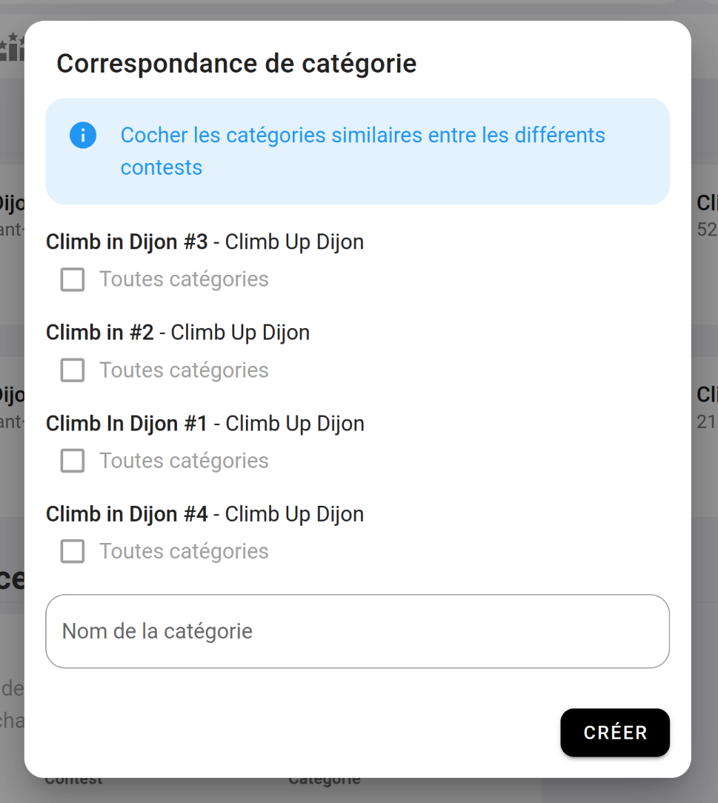Viewport: 718px width, 803px height.
Task: Click the blue info icon in the banner
Action: 83,136
